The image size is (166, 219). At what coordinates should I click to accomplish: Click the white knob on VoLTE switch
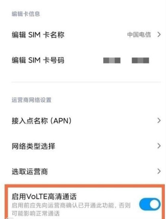pos(154,204)
